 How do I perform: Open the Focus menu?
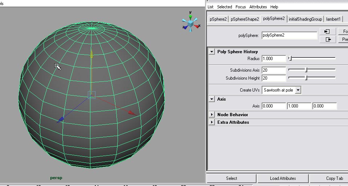coord(241,7)
